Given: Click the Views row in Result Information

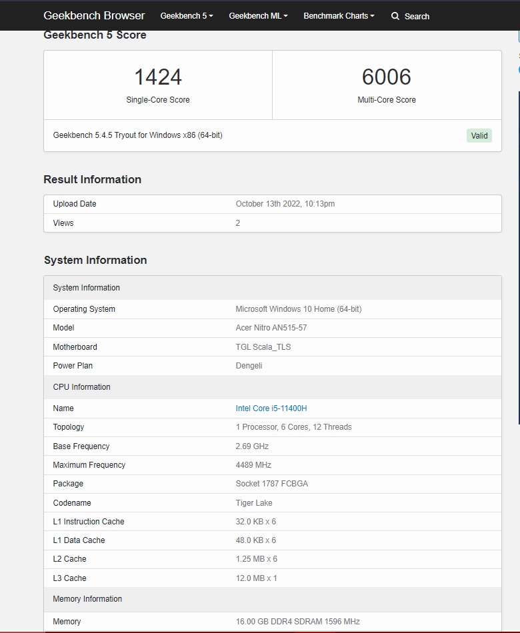Looking at the screenshot, I should coord(63,223).
